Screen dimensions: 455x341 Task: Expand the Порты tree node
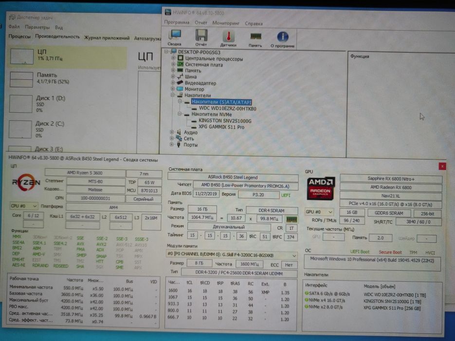point(171,144)
